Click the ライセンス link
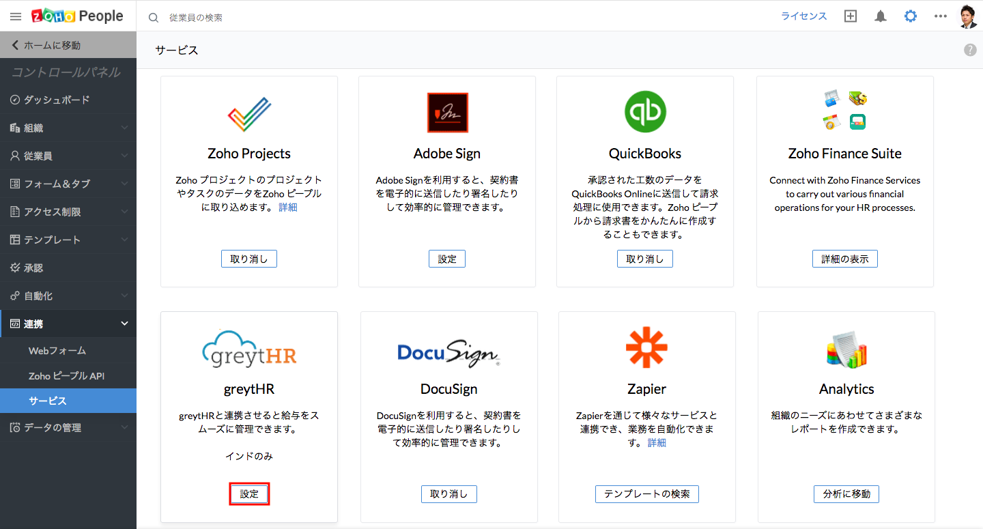Screen dimensions: 983x529 pos(804,16)
